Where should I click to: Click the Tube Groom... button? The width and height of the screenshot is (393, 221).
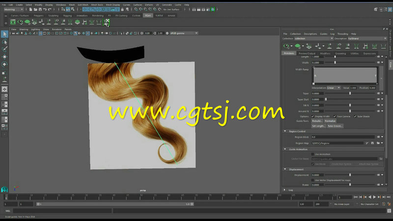[335, 126]
